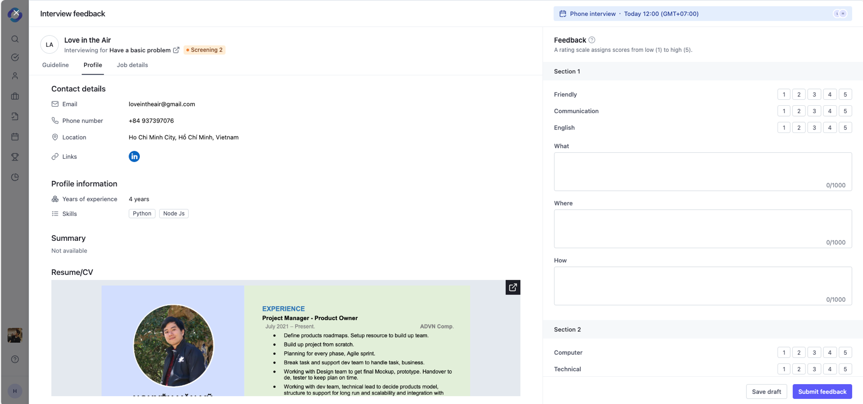Viewport: 863px width, 404px height.
Task: Click the Feedback help question mark icon
Action: (x=592, y=40)
